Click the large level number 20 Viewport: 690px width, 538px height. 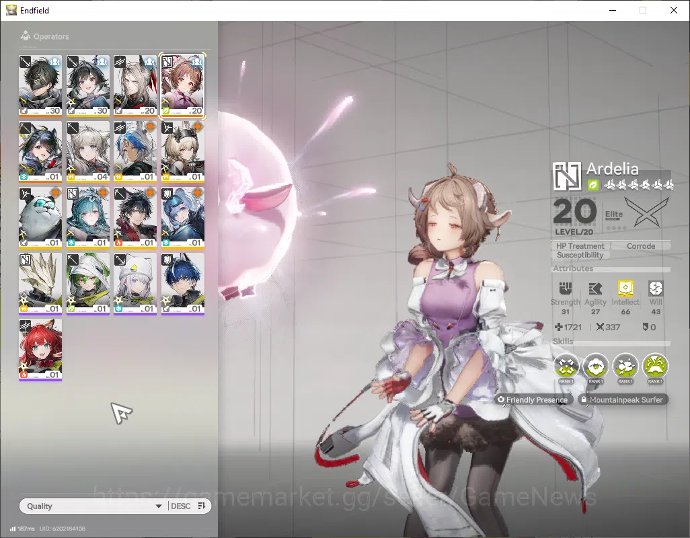575,211
